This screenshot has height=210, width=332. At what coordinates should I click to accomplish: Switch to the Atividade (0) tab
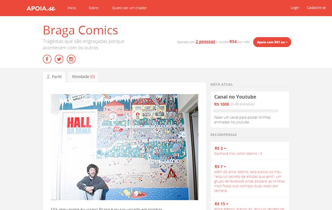[x=83, y=76]
